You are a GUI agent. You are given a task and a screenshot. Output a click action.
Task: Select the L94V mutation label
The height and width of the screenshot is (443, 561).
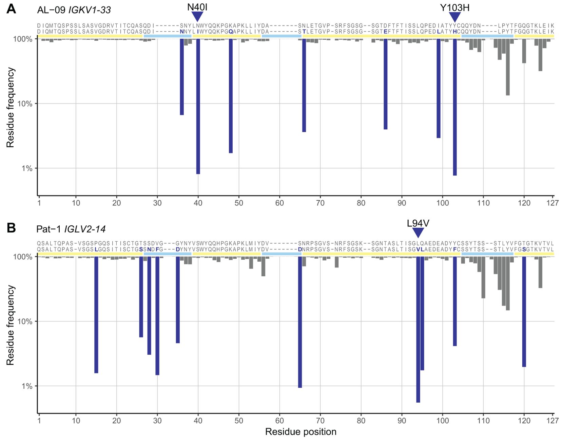[x=418, y=223]
